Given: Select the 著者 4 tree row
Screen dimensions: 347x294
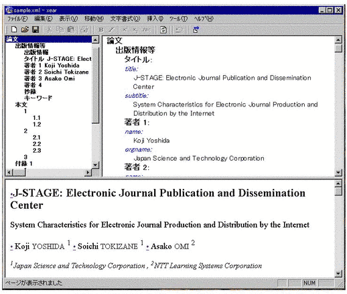Looking at the screenshot, I should (33, 85).
